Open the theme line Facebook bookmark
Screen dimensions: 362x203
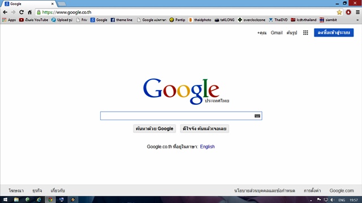click(122, 20)
